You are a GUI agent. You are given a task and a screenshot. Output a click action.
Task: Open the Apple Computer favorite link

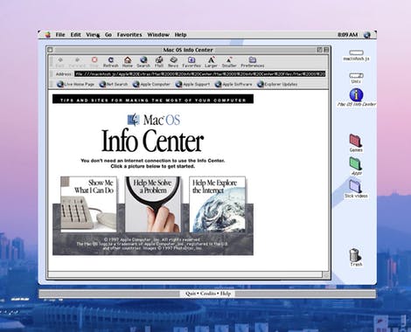[151, 84]
